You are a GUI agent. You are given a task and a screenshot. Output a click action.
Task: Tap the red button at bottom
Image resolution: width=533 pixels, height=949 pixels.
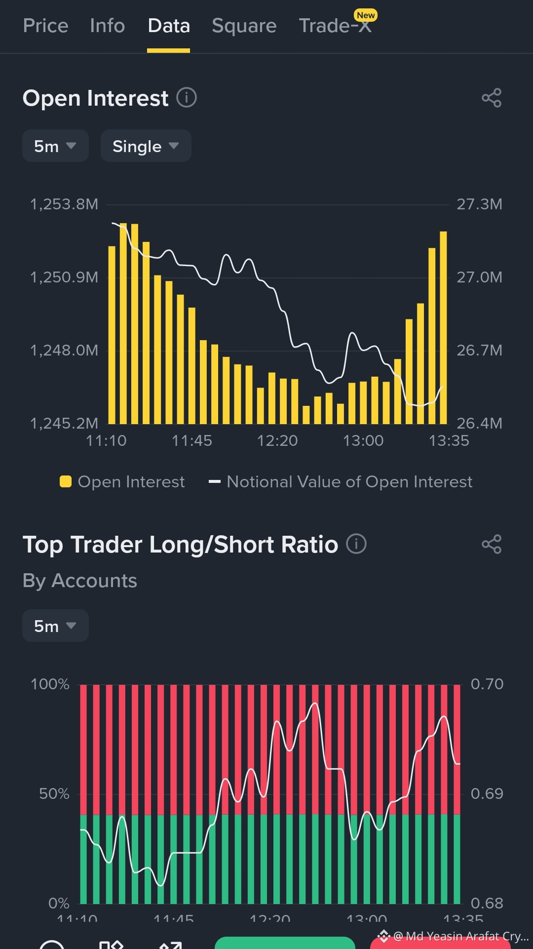click(440, 944)
